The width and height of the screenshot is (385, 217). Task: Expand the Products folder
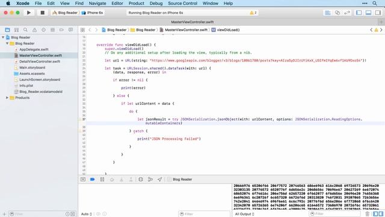click(x=7, y=98)
